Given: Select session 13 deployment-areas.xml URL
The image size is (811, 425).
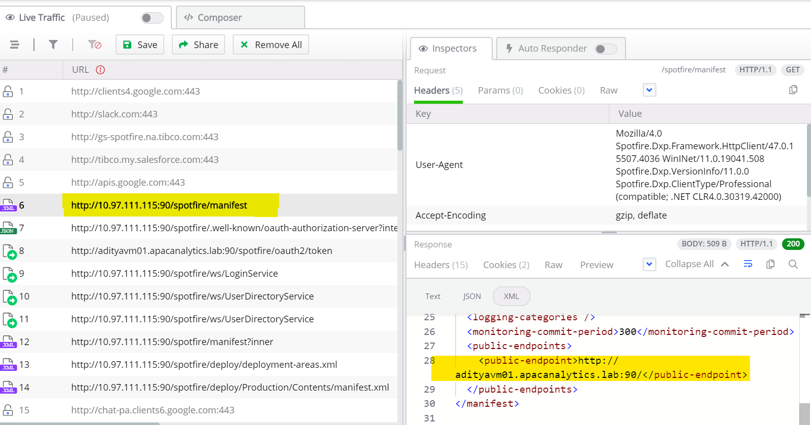Looking at the screenshot, I should (204, 364).
